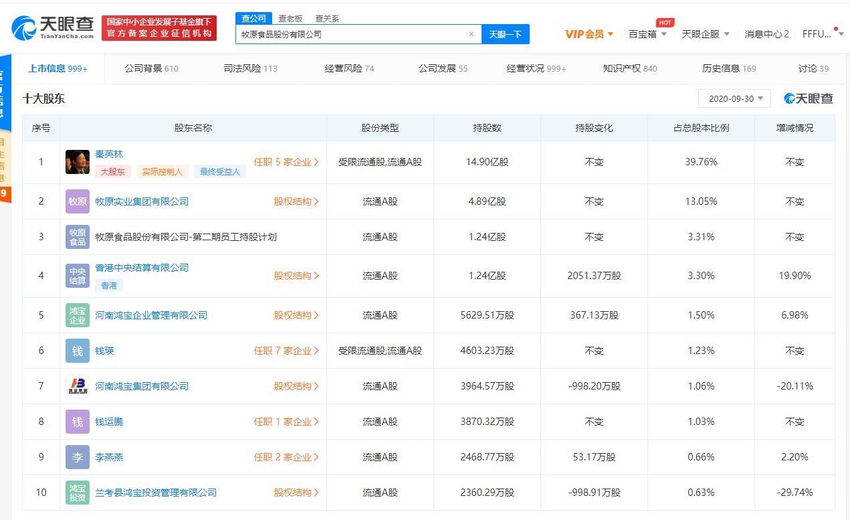
Task: Open the FFFU... user account dropdown
Action: [x=823, y=34]
